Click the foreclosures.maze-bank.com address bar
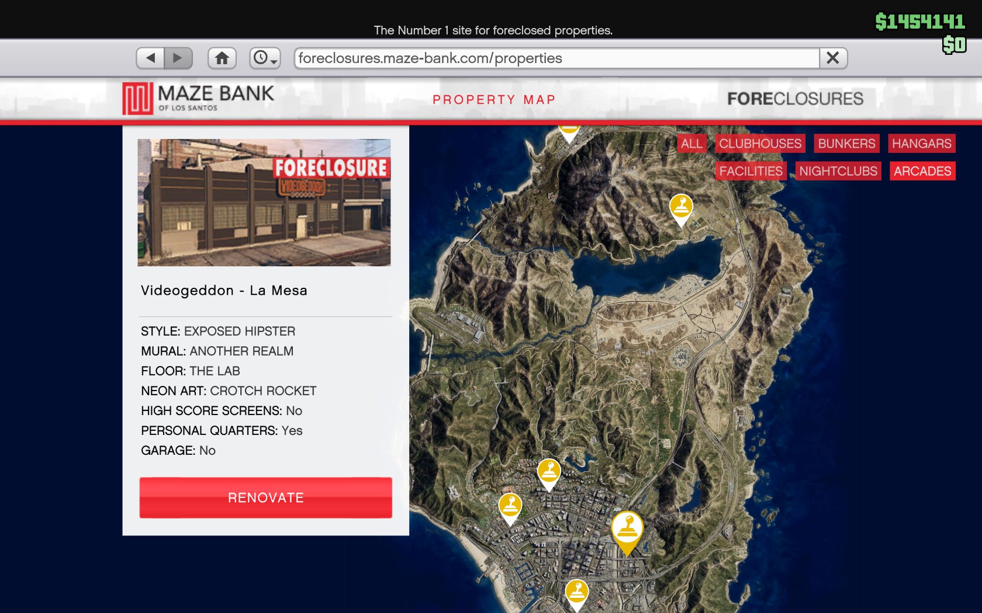Viewport: 982px width, 613px height. (x=556, y=58)
